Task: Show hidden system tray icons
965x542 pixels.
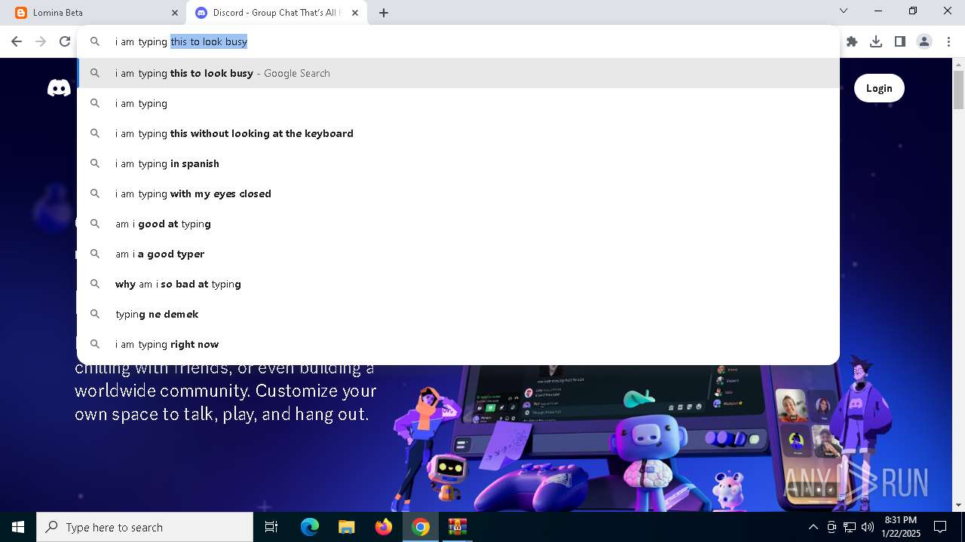Action: tap(813, 527)
